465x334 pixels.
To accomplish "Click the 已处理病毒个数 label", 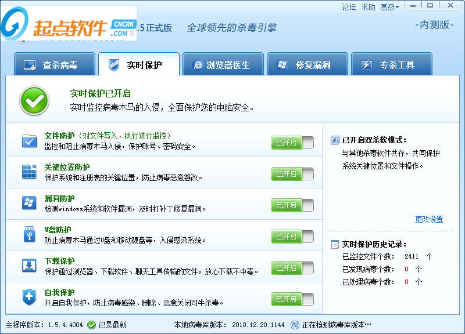I will click(x=368, y=282).
